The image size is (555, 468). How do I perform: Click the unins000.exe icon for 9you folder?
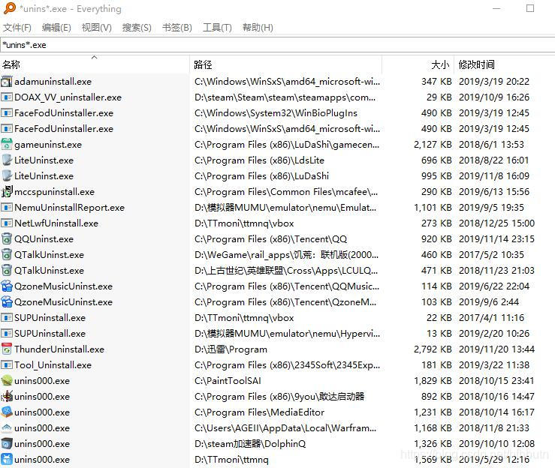[6, 397]
